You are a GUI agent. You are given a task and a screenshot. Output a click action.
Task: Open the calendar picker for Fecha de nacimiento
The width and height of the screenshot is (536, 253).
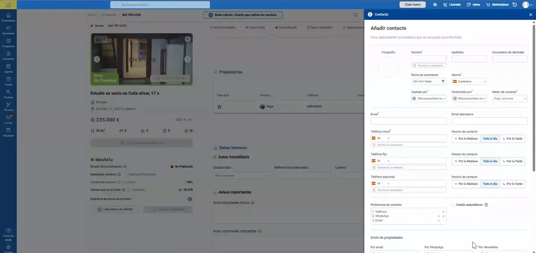pyautogui.click(x=443, y=81)
